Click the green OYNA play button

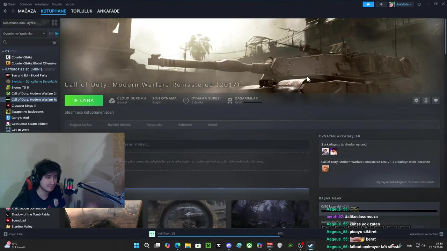point(84,100)
